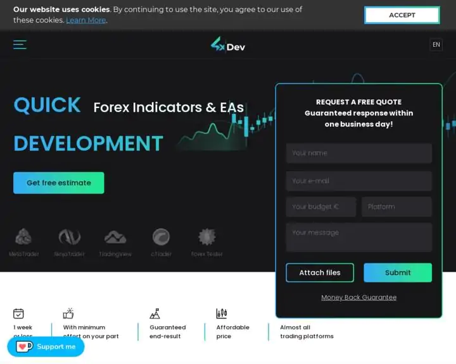The width and height of the screenshot is (456, 364).
Task: Select the Forex Tester platform icon
Action: click(x=207, y=238)
